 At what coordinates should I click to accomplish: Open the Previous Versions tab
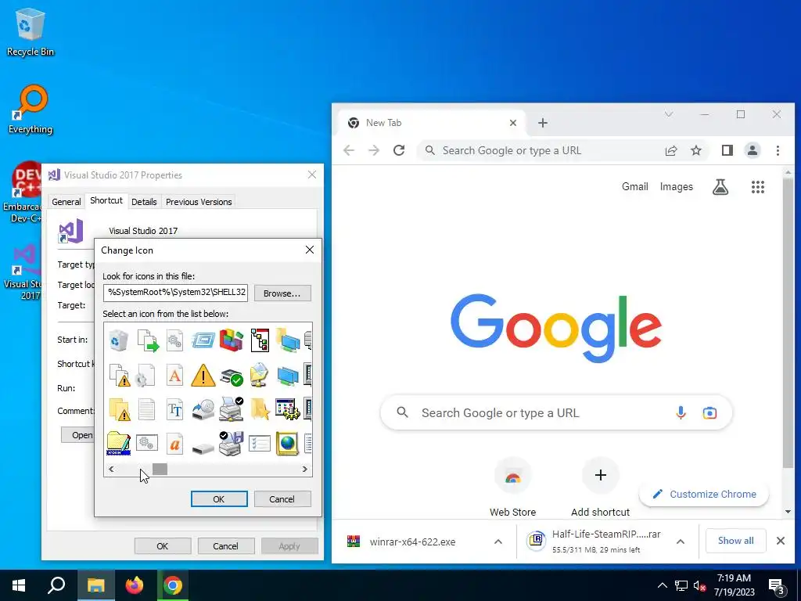pos(199,202)
